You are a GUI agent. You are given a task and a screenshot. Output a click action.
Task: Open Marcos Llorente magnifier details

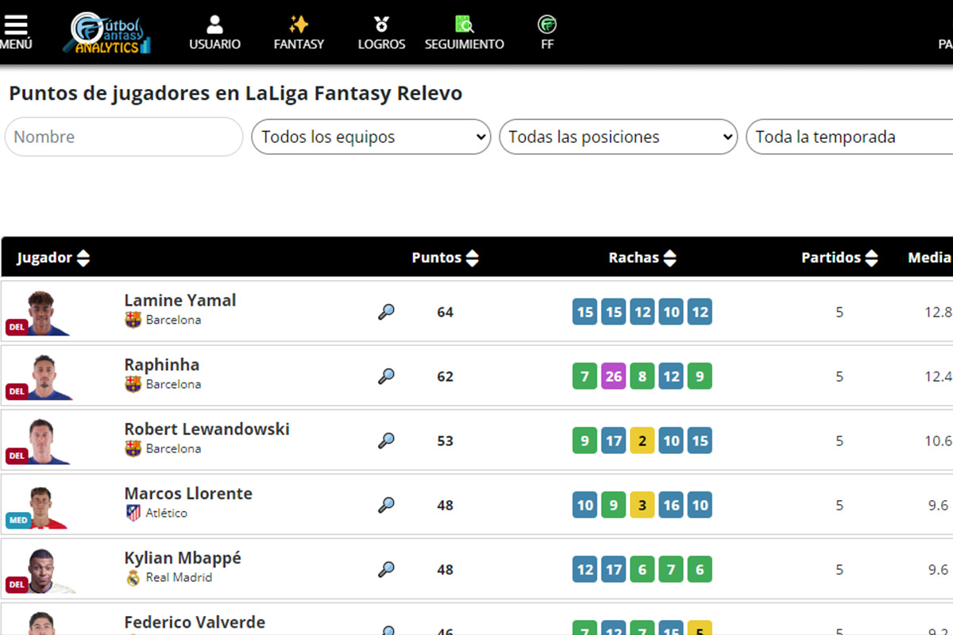[x=386, y=505]
